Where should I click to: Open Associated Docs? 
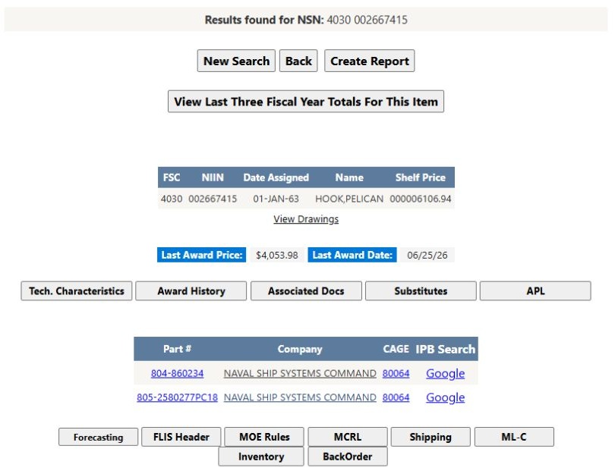click(x=306, y=291)
